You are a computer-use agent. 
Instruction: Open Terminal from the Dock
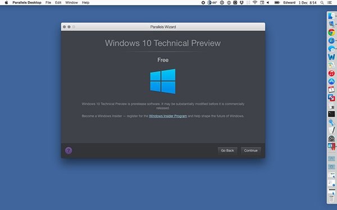point(331,114)
